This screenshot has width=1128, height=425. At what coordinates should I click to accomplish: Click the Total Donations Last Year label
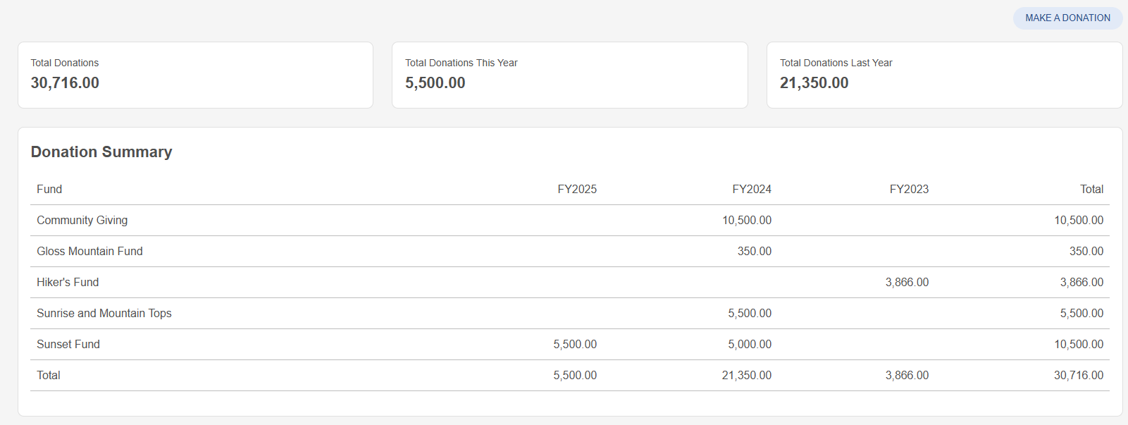click(836, 63)
